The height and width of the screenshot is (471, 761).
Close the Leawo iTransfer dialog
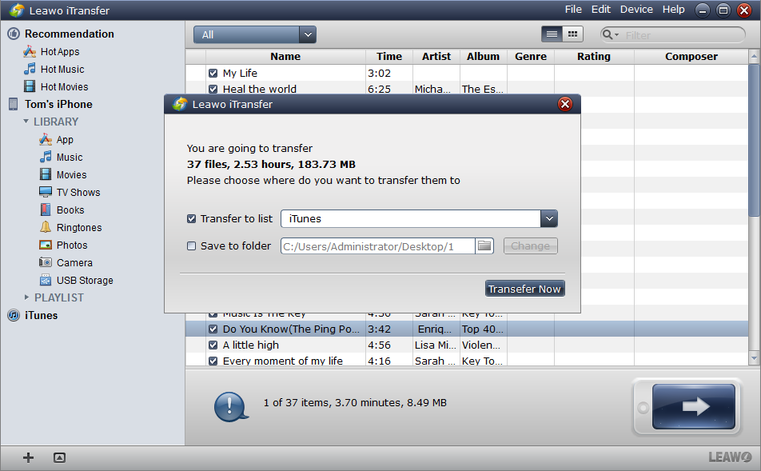[565, 104]
